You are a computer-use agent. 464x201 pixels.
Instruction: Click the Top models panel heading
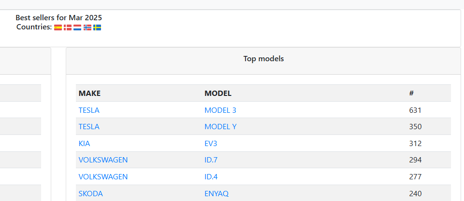tap(263, 59)
